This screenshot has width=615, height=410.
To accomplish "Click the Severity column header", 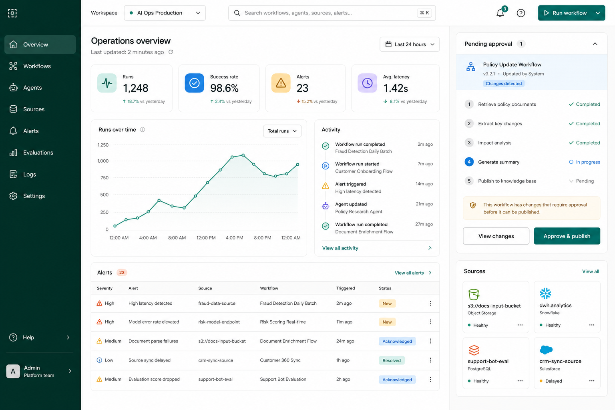I will pyautogui.click(x=105, y=288).
